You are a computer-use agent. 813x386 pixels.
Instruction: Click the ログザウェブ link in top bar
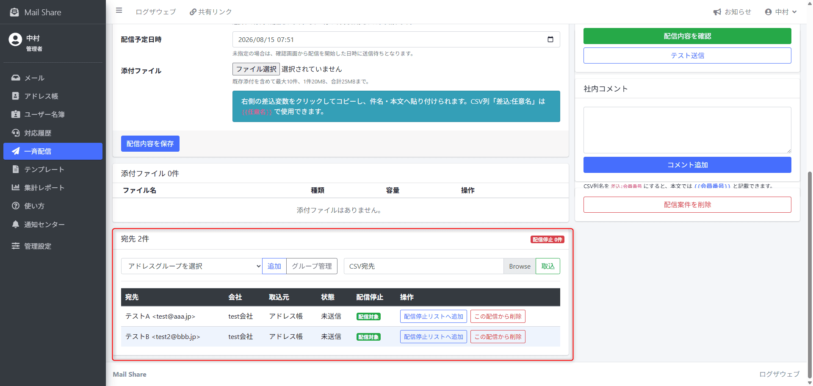[x=155, y=12]
